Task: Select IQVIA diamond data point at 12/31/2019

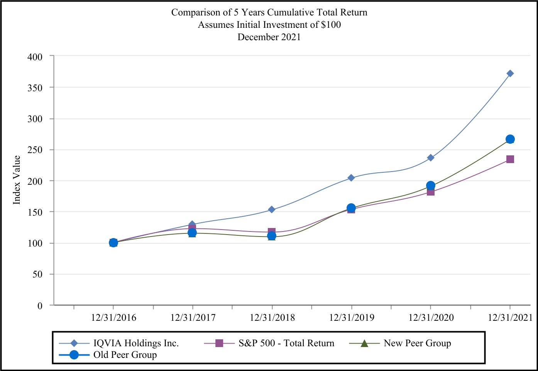Action: (351, 178)
